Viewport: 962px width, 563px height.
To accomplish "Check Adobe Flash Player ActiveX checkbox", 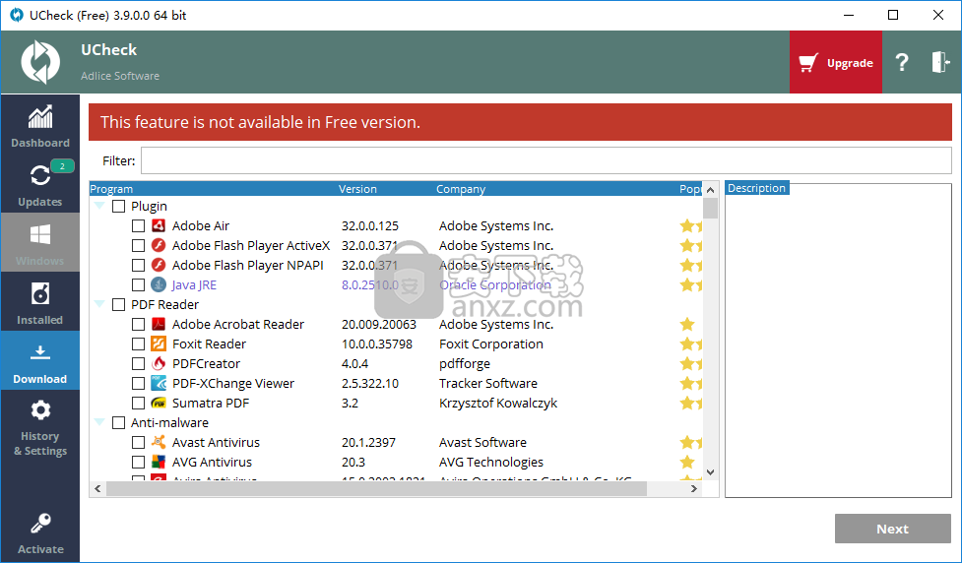I will [x=138, y=245].
